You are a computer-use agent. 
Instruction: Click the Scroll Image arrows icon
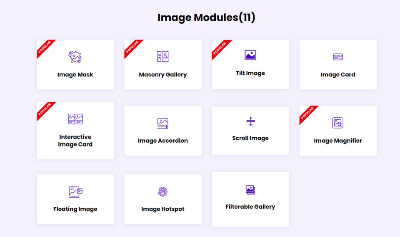point(250,121)
